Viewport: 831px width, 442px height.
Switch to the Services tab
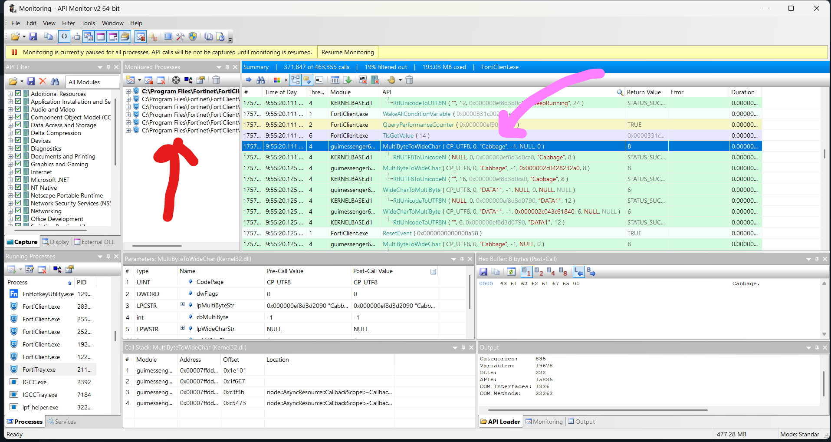(62, 422)
